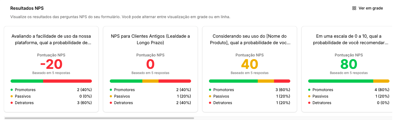This screenshot has height=122, width=393.
Task: Click the -20 NPS score
Action: 51,65
